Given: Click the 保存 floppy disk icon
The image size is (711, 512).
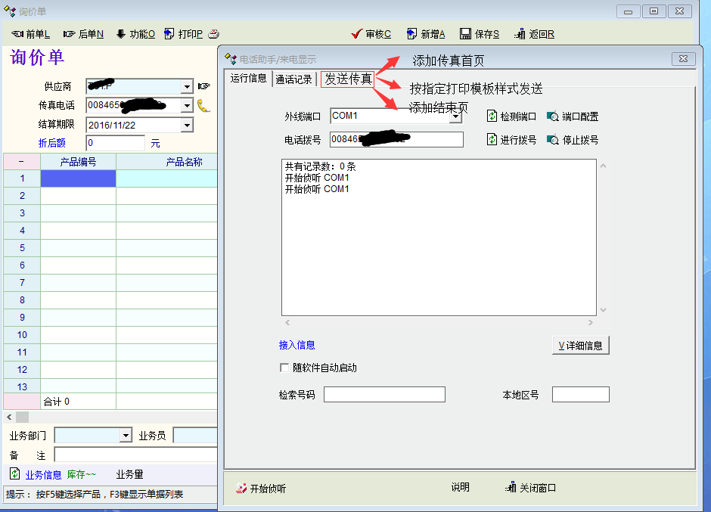Looking at the screenshot, I should [x=466, y=34].
